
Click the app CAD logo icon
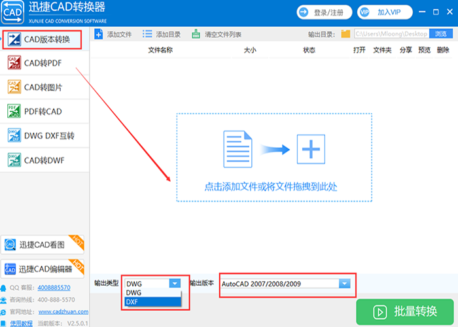click(12, 12)
